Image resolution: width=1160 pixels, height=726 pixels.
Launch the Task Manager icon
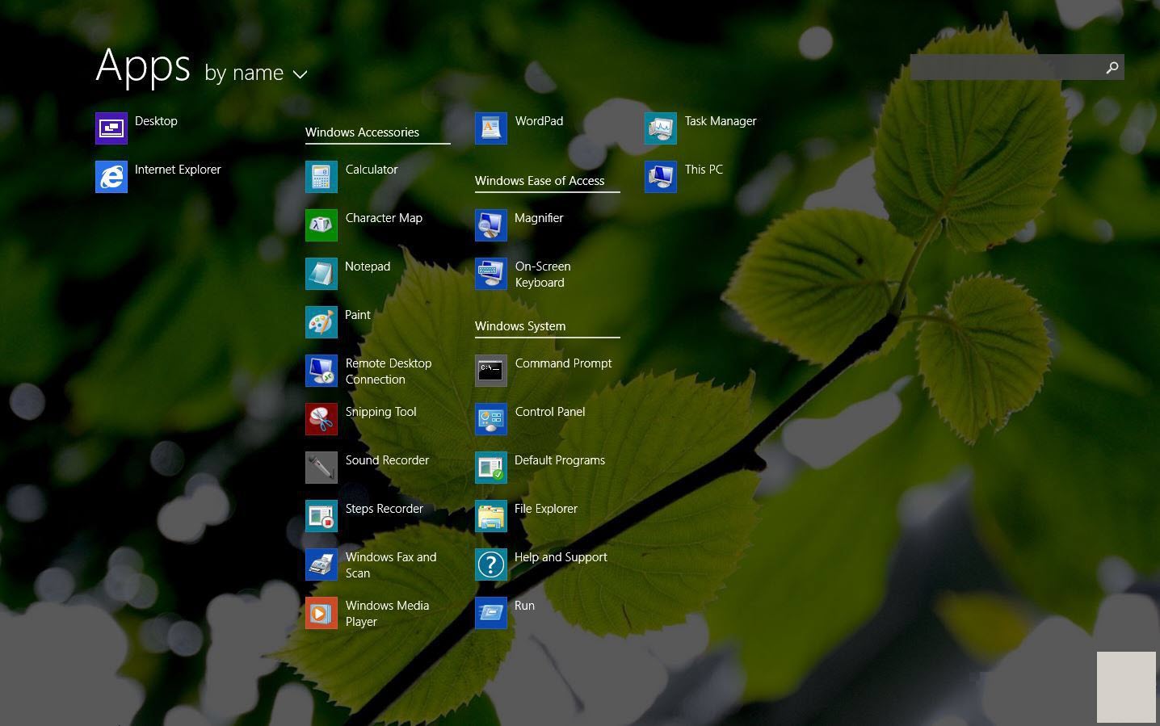pos(661,128)
